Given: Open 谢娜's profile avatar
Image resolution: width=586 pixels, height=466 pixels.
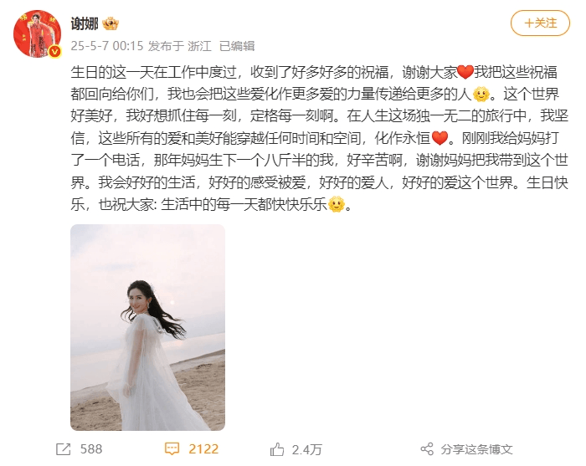Looking at the screenshot, I should (x=37, y=34).
